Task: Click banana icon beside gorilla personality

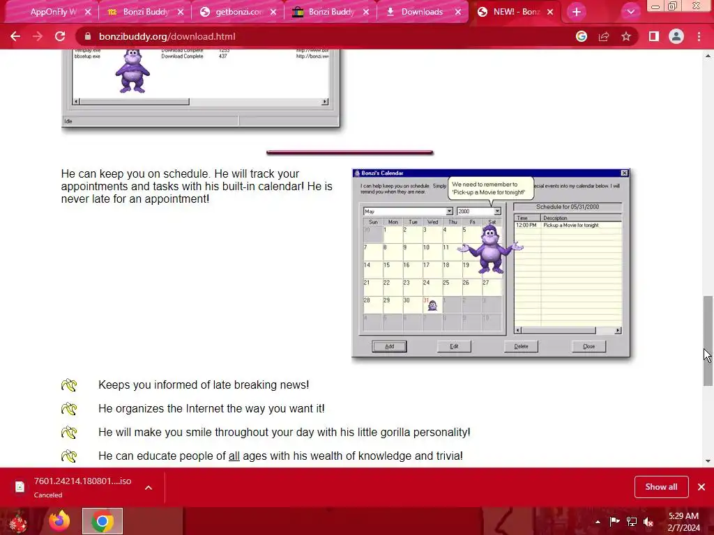Action: tap(69, 432)
